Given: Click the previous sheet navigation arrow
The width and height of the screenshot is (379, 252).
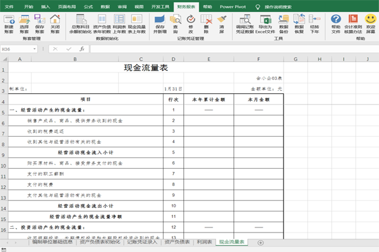Looking at the screenshot, I should point(8,243).
